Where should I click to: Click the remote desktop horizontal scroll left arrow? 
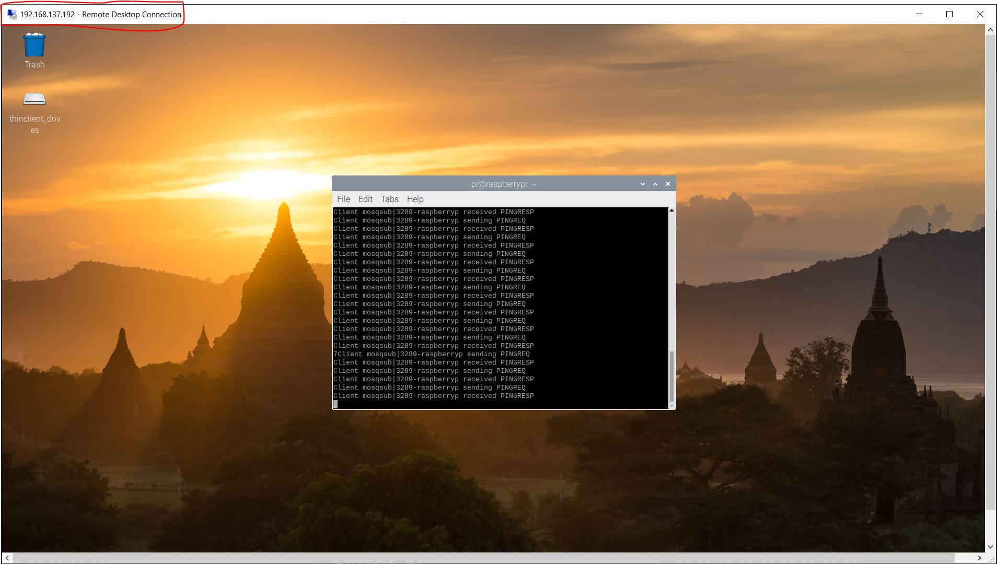point(7,558)
